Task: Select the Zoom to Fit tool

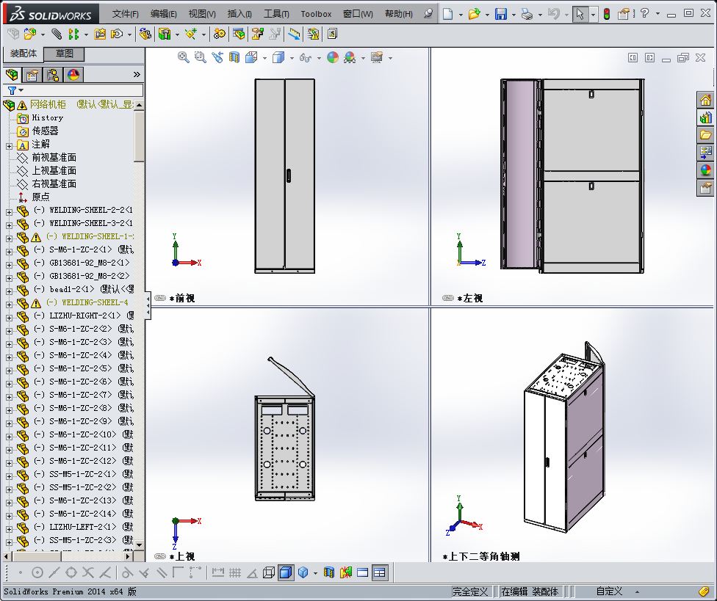Action: pyautogui.click(x=183, y=57)
